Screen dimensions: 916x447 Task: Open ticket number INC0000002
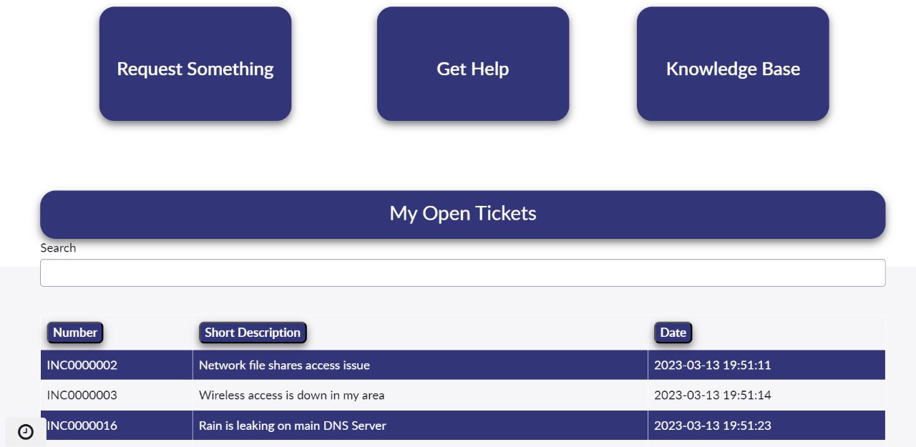pos(82,365)
